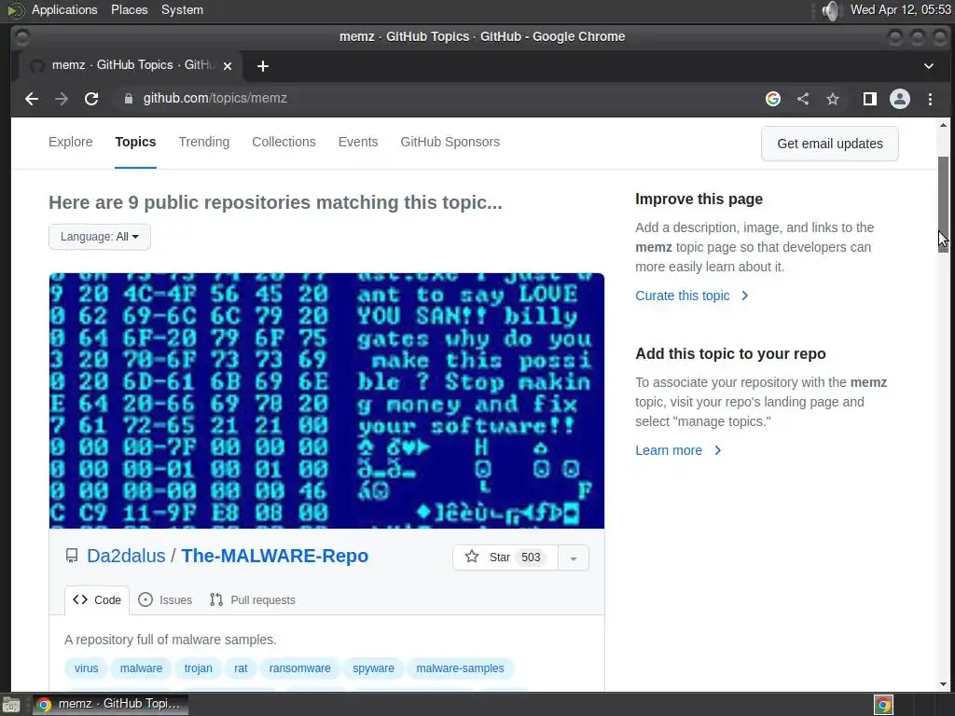Open the repo Issues tab
This screenshot has height=716, width=955.
[x=165, y=600]
